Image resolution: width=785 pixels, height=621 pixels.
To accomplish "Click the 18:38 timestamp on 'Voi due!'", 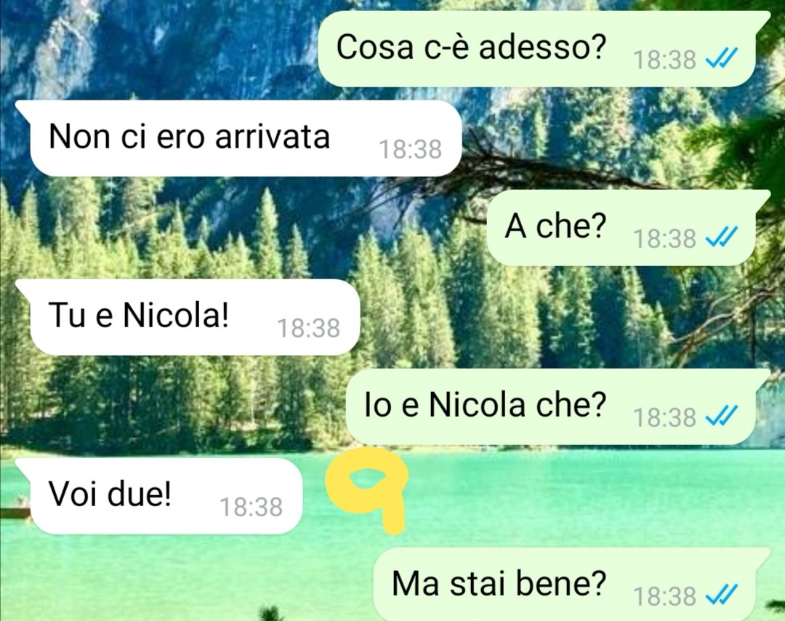I will pyautogui.click(x=251, y=508).
